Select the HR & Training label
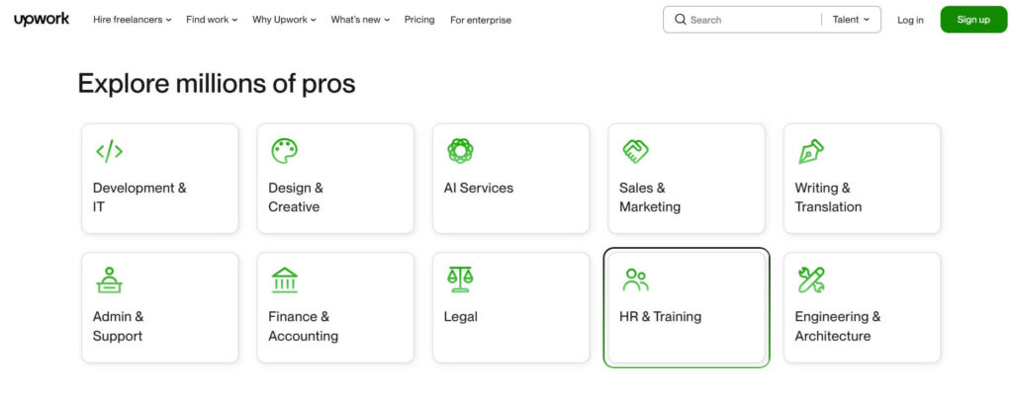Image resolution: width=1013 pixels, height=393 pixels. (660, 317)
